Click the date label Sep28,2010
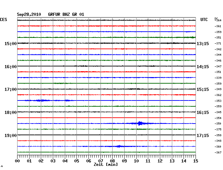223x170 pixels. 29,14
